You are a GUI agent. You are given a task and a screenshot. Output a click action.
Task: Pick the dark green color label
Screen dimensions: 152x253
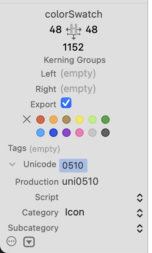point(105,120)
